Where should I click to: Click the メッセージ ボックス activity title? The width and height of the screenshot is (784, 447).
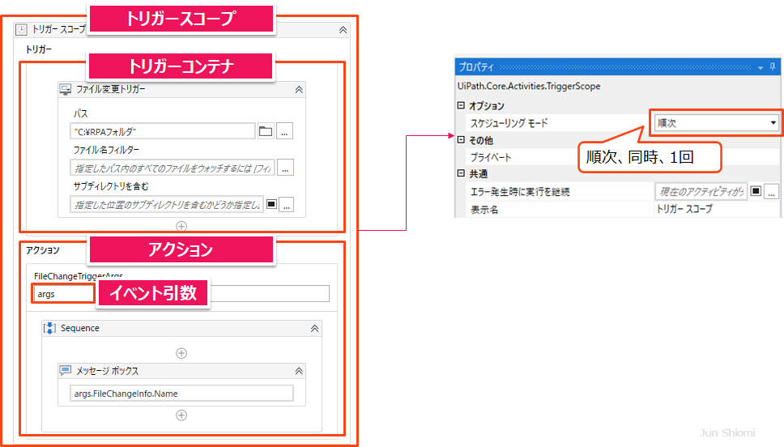point(107,371)
